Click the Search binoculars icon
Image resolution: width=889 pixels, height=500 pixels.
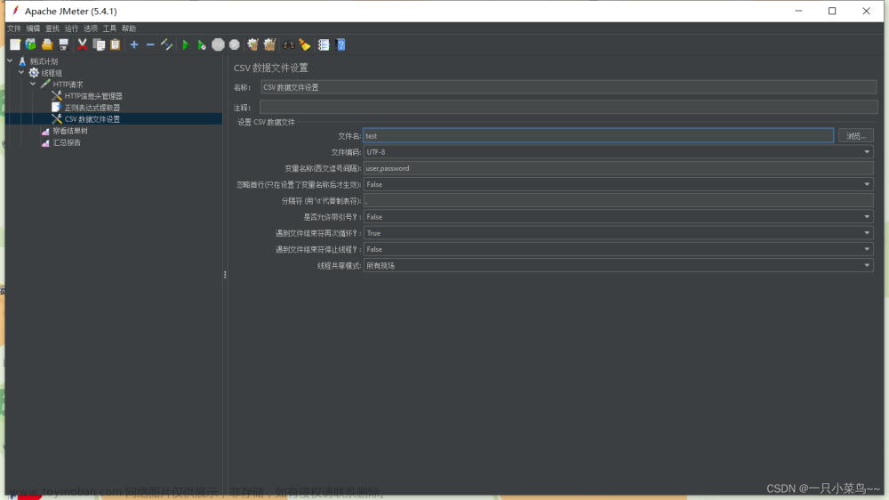(289, 44)
